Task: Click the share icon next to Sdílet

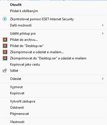Action: click(x=5, y=70)
